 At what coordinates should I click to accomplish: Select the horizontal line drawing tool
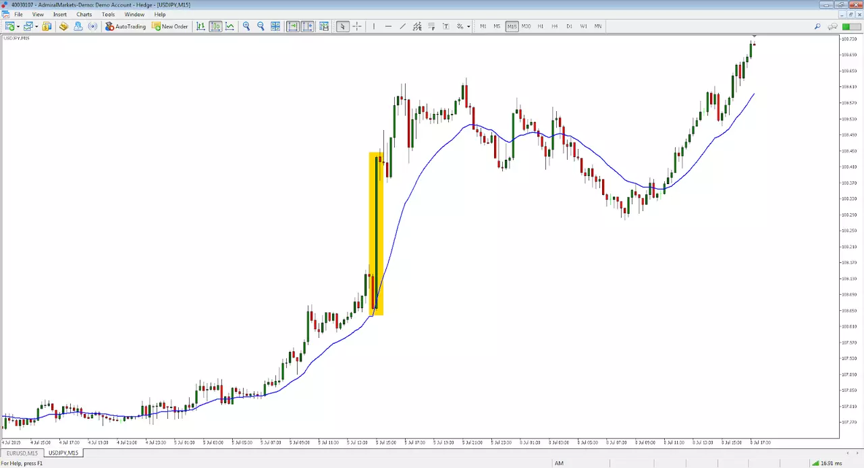388,26
